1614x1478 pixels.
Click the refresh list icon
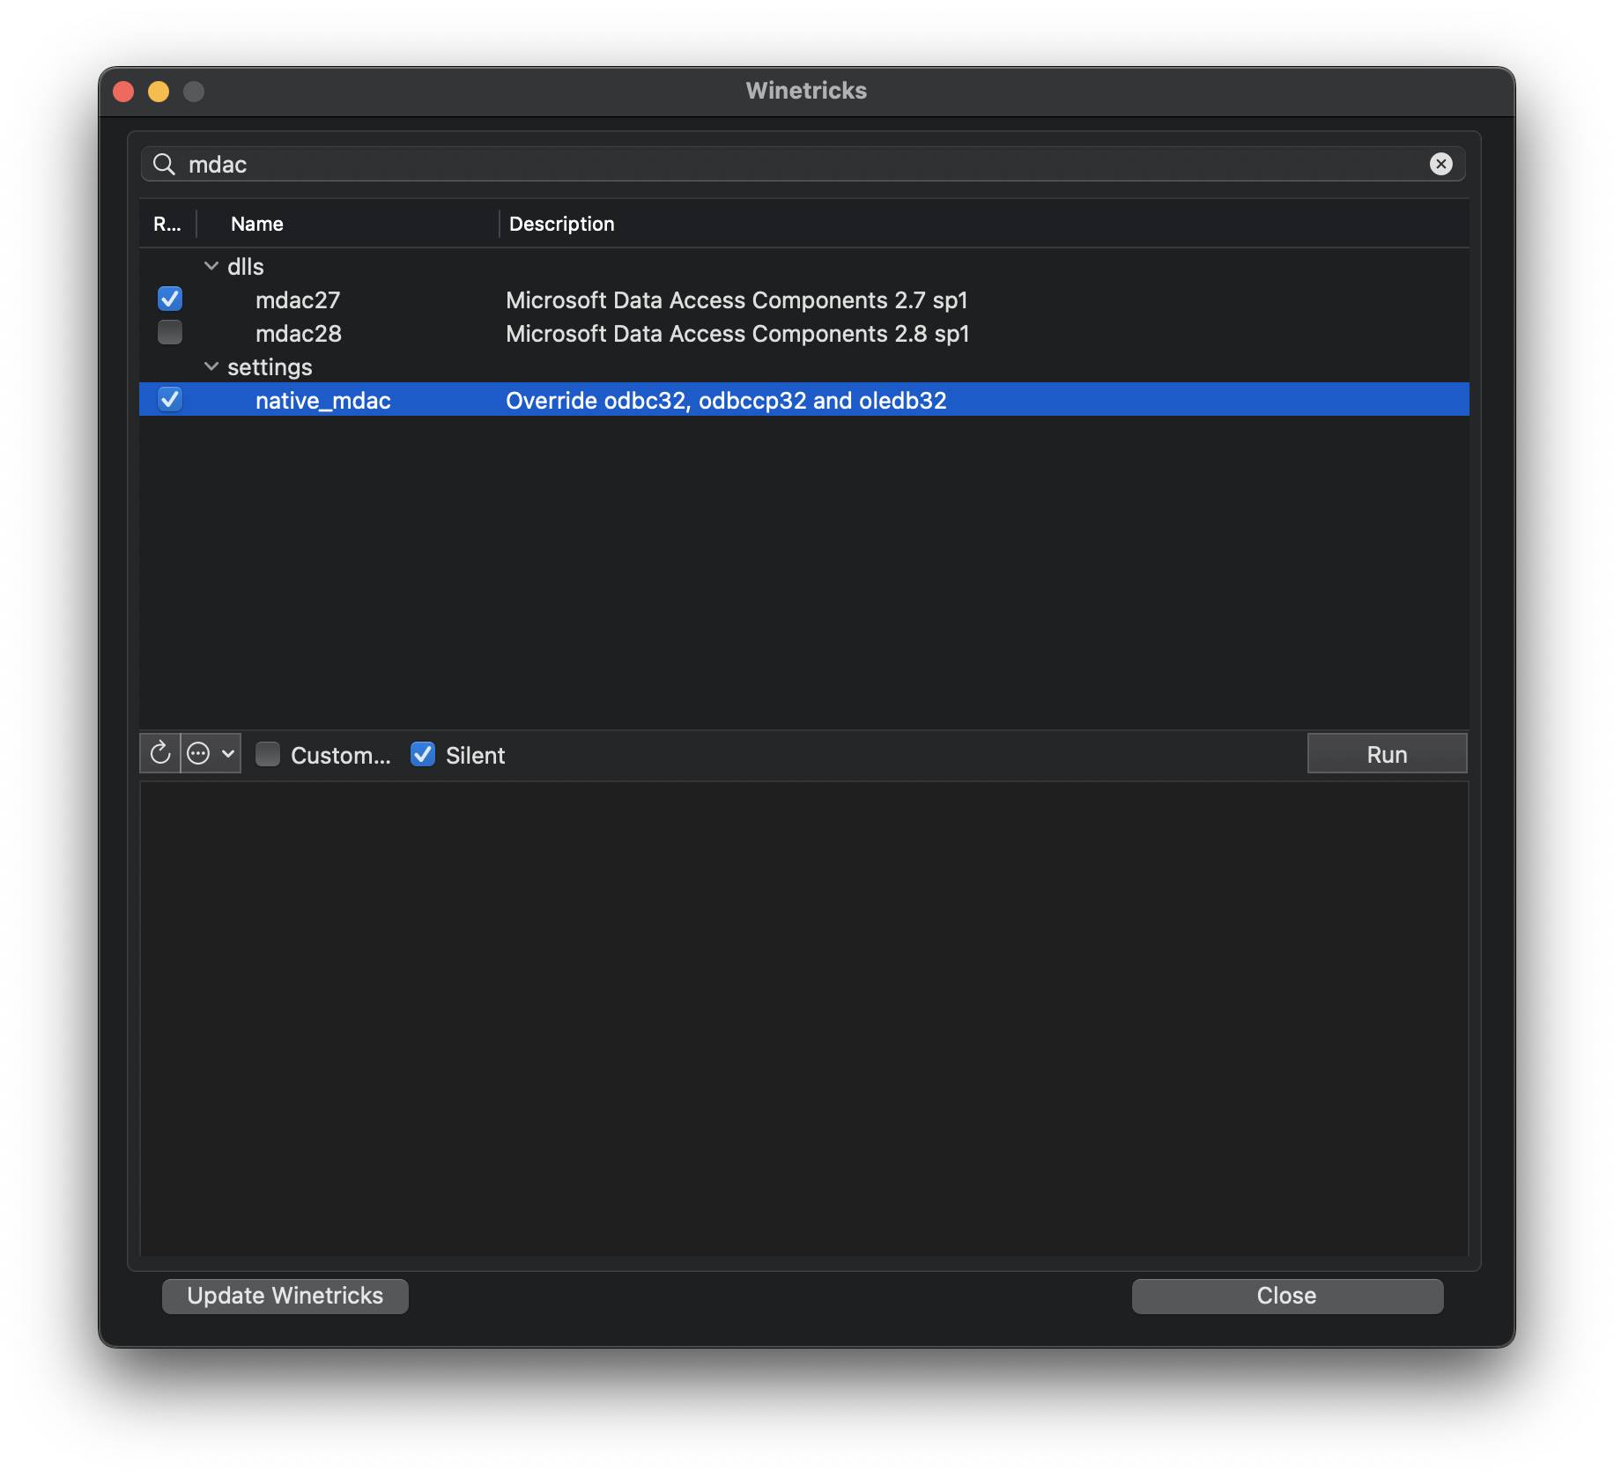(x=159, y=754)
